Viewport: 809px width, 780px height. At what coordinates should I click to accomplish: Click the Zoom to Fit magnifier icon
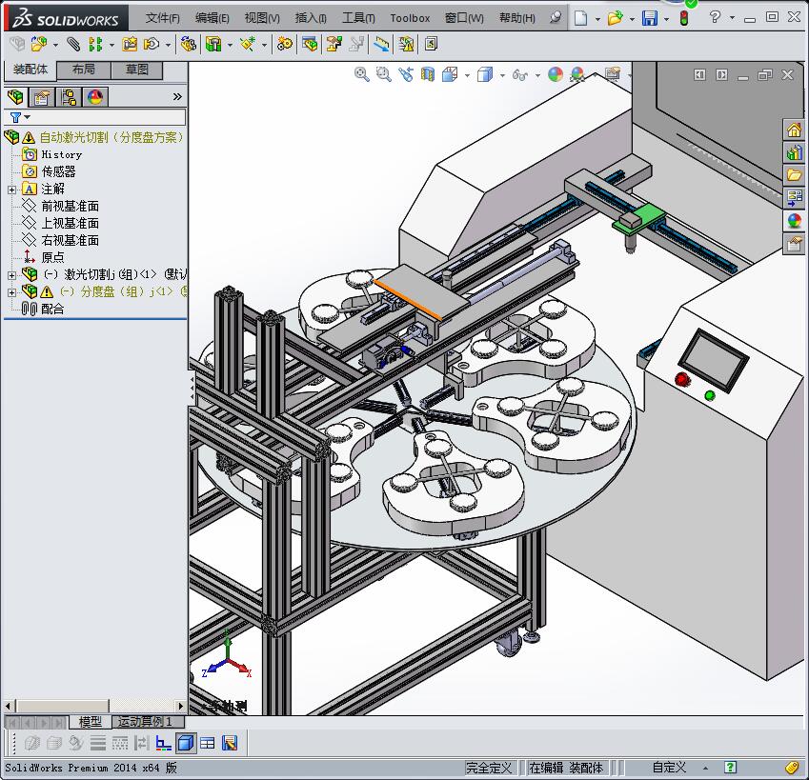tap(362, 74)
